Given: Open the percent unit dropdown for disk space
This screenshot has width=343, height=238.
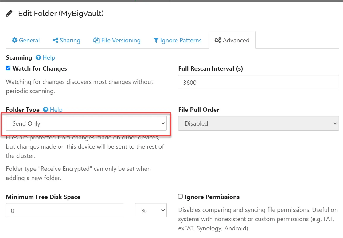Looking at the screenshot, I should click(151, 211).
